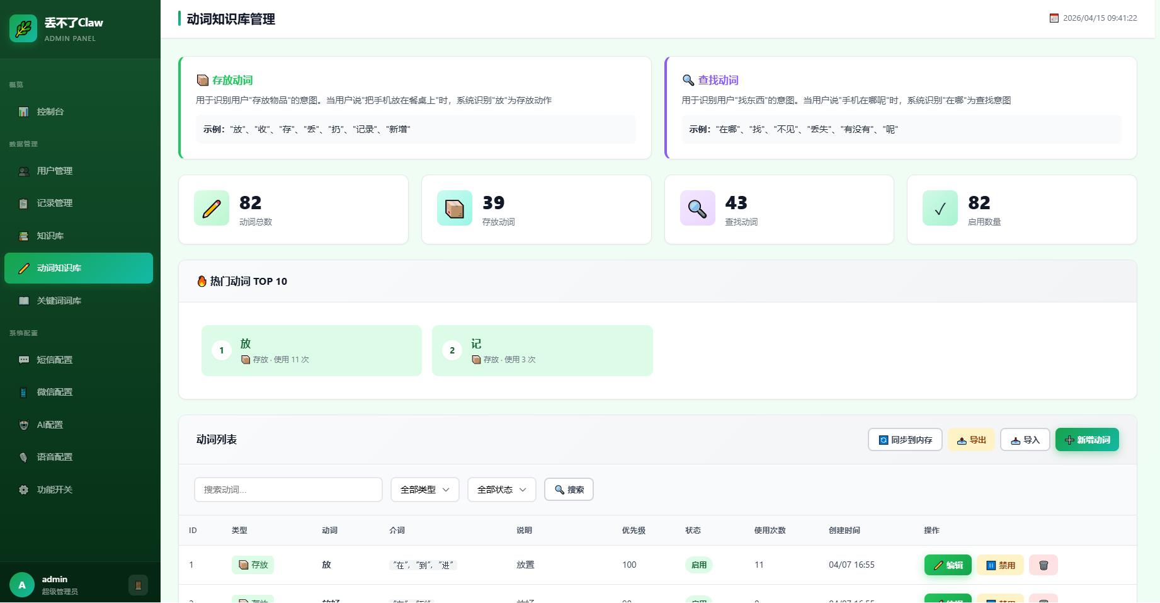Click the 搜索动词 input field
Viewport: 1160px width, 603px height.
pos(288,490)
